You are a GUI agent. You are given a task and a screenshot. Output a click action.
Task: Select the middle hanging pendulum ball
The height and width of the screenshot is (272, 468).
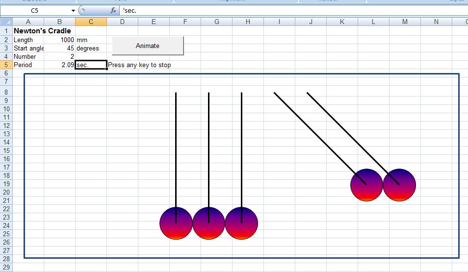208,223
